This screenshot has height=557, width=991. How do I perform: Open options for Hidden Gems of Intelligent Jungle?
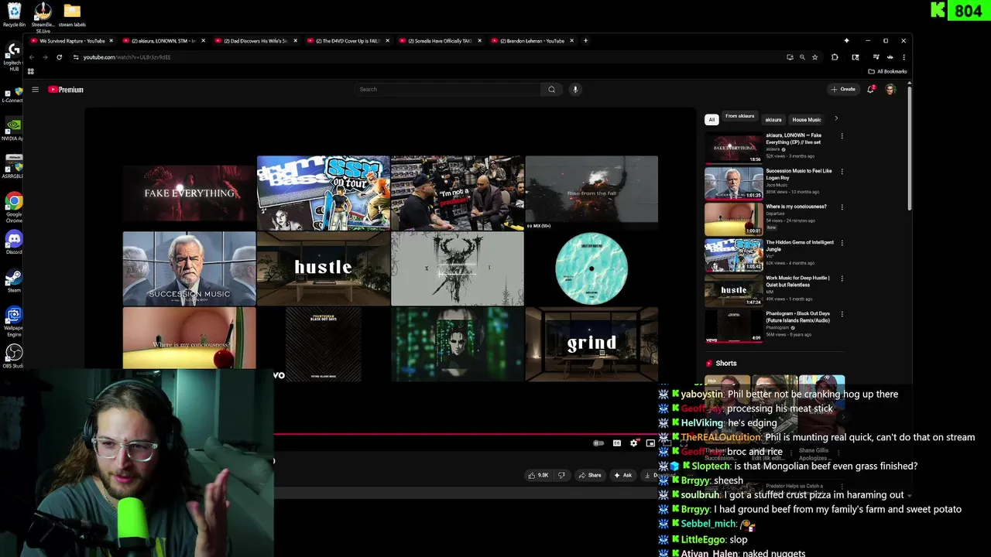tap(842, 243)
